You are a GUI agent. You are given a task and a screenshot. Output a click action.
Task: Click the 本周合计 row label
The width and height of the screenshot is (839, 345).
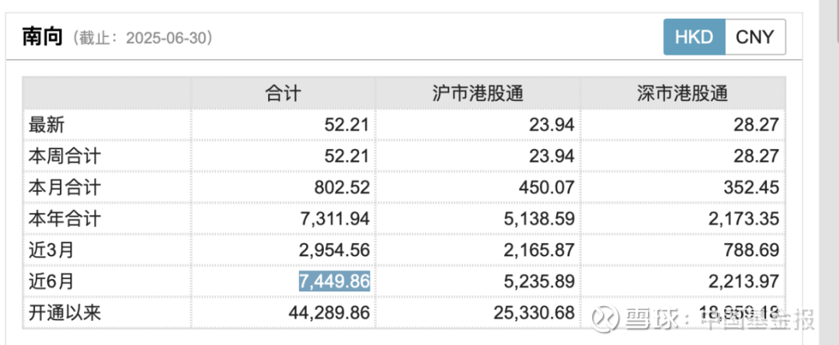64,157
